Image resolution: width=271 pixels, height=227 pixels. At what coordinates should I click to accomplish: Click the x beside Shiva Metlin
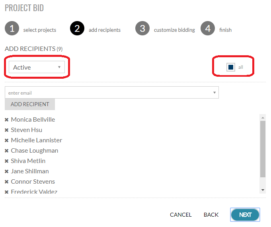coord(7,161)
